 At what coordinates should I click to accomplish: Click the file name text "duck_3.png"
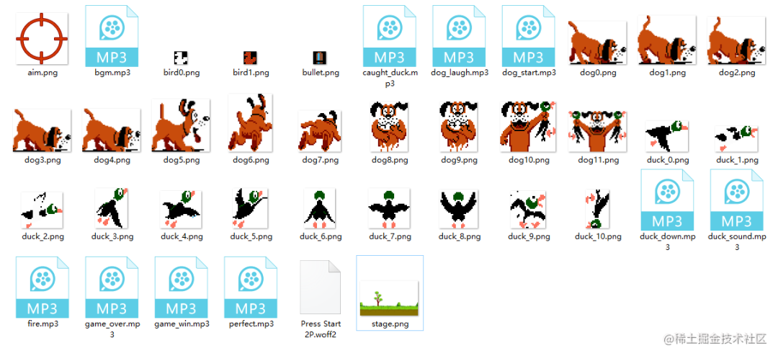112,236
